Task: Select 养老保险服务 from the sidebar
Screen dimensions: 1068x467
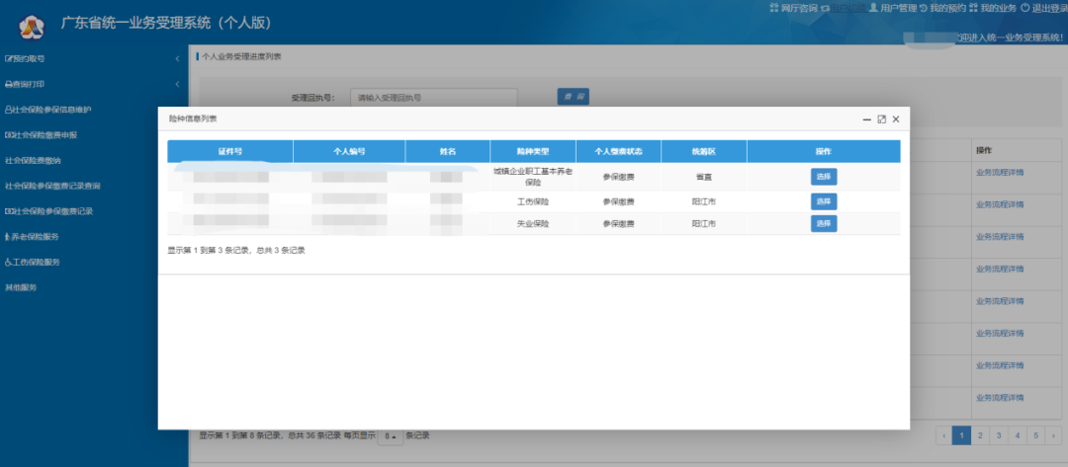Action: (x=36, y=237)
